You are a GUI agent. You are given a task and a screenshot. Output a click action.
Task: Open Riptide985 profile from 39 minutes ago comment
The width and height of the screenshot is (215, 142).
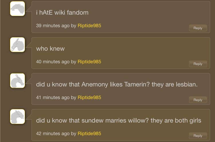click(89, 26)
